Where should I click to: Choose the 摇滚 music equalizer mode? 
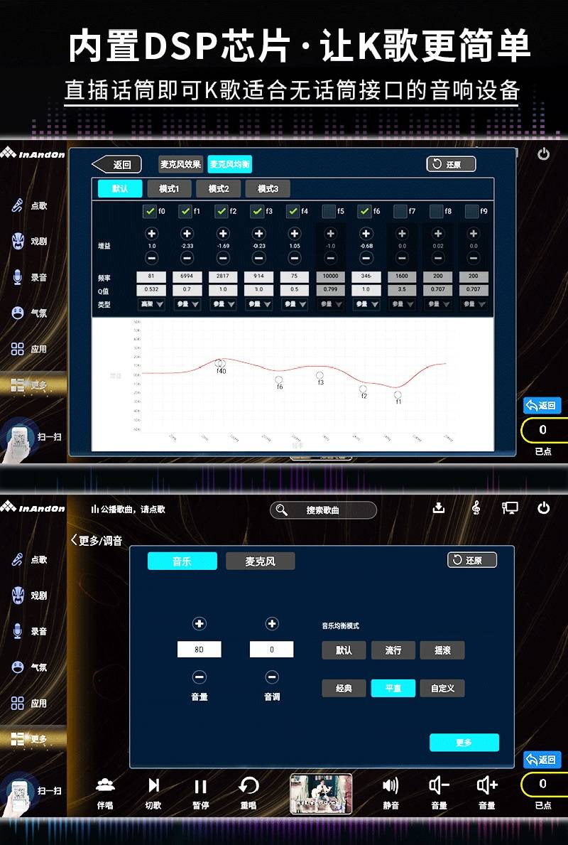(x=442, y=650)
